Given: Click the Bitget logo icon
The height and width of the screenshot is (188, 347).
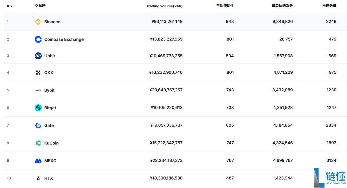Looking at the screenshot, I should coord(38,108).
